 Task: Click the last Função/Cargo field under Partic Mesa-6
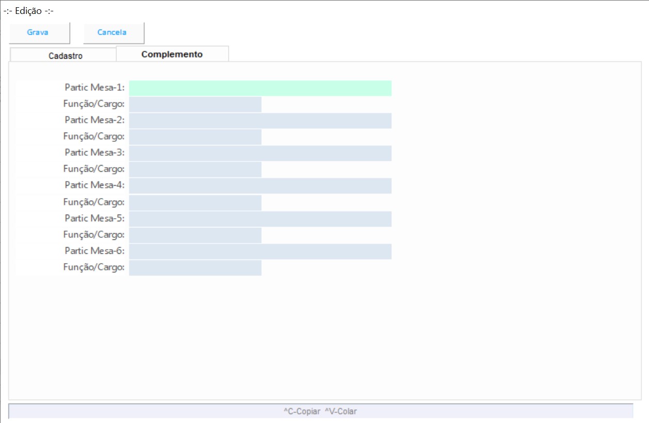195,268
